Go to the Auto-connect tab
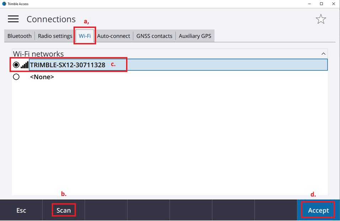The image size is (340, 221). (x=113, y=36)
